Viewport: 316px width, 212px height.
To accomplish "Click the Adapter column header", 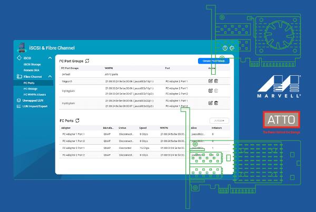I will [x=66, y=128].
